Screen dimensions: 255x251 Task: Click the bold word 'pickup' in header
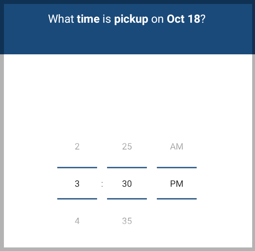point(131,19)
